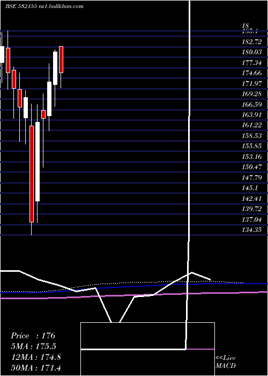The image size is (268, 376).
Task: Click the tallest red candlestick body
Action: coord(32,174)
